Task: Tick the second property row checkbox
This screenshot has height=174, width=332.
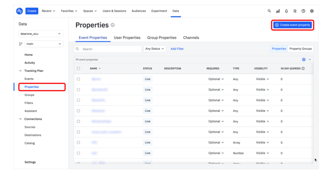Action: click(x=78, y=89)
